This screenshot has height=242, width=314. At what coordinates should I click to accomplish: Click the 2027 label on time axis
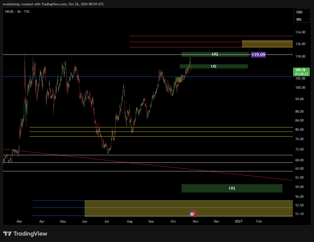point(239,221)
